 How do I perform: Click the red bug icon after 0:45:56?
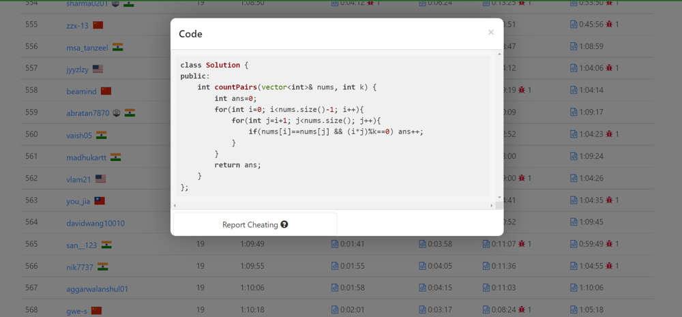coord(609,25)
